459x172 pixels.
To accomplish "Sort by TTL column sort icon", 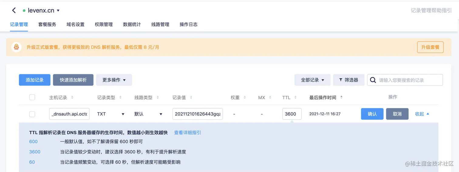I will (x=295, y=98).
